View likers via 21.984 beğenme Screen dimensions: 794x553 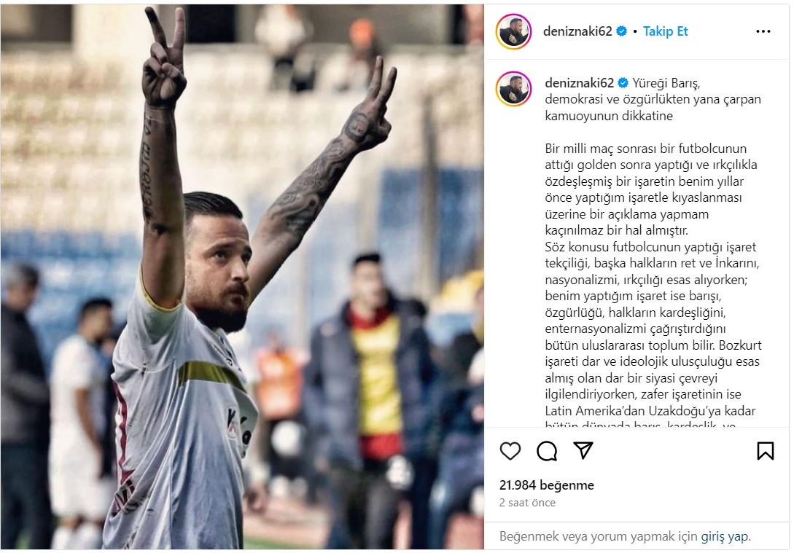pyautogui.click(x=546, y=485)
